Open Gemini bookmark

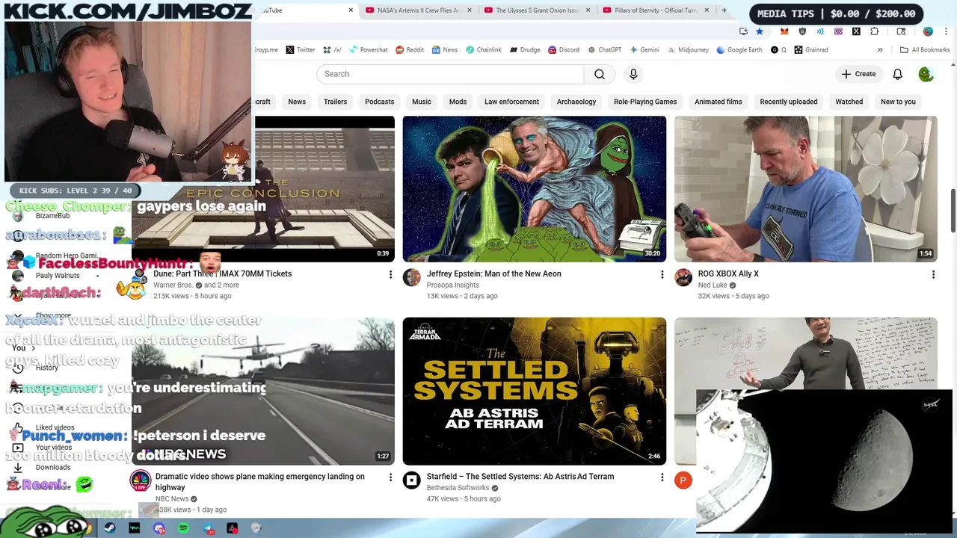[x=644, y=50]
